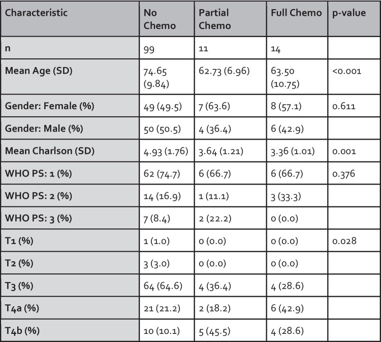Click the cell containing 64 (64.6)

point(167,286)
